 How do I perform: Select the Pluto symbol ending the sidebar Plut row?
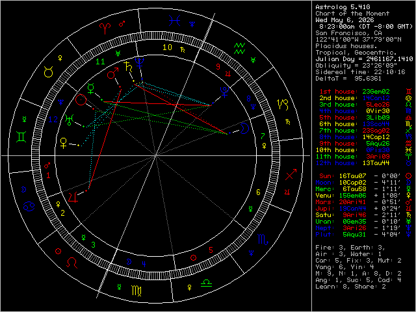(x=409, y=235)
